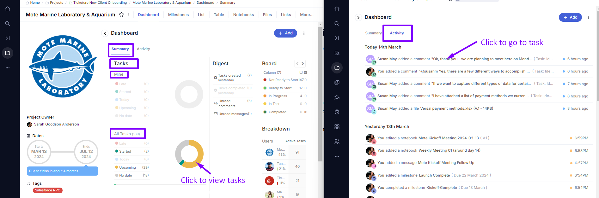599x198 pixels.
Task: Expand Dashboard panel chevron in right window
Action: click(358, 17)
